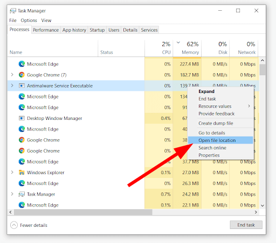Screen dimensions: 276x243
Task: Expand the Windows Explorer process group
Action: (12, 172)
